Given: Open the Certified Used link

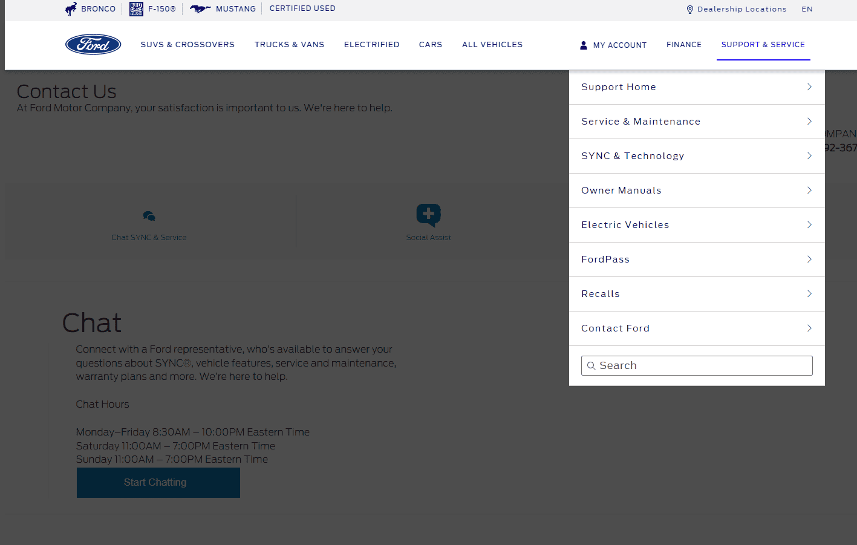Looking at the screenshot, I should click(302, 8).
